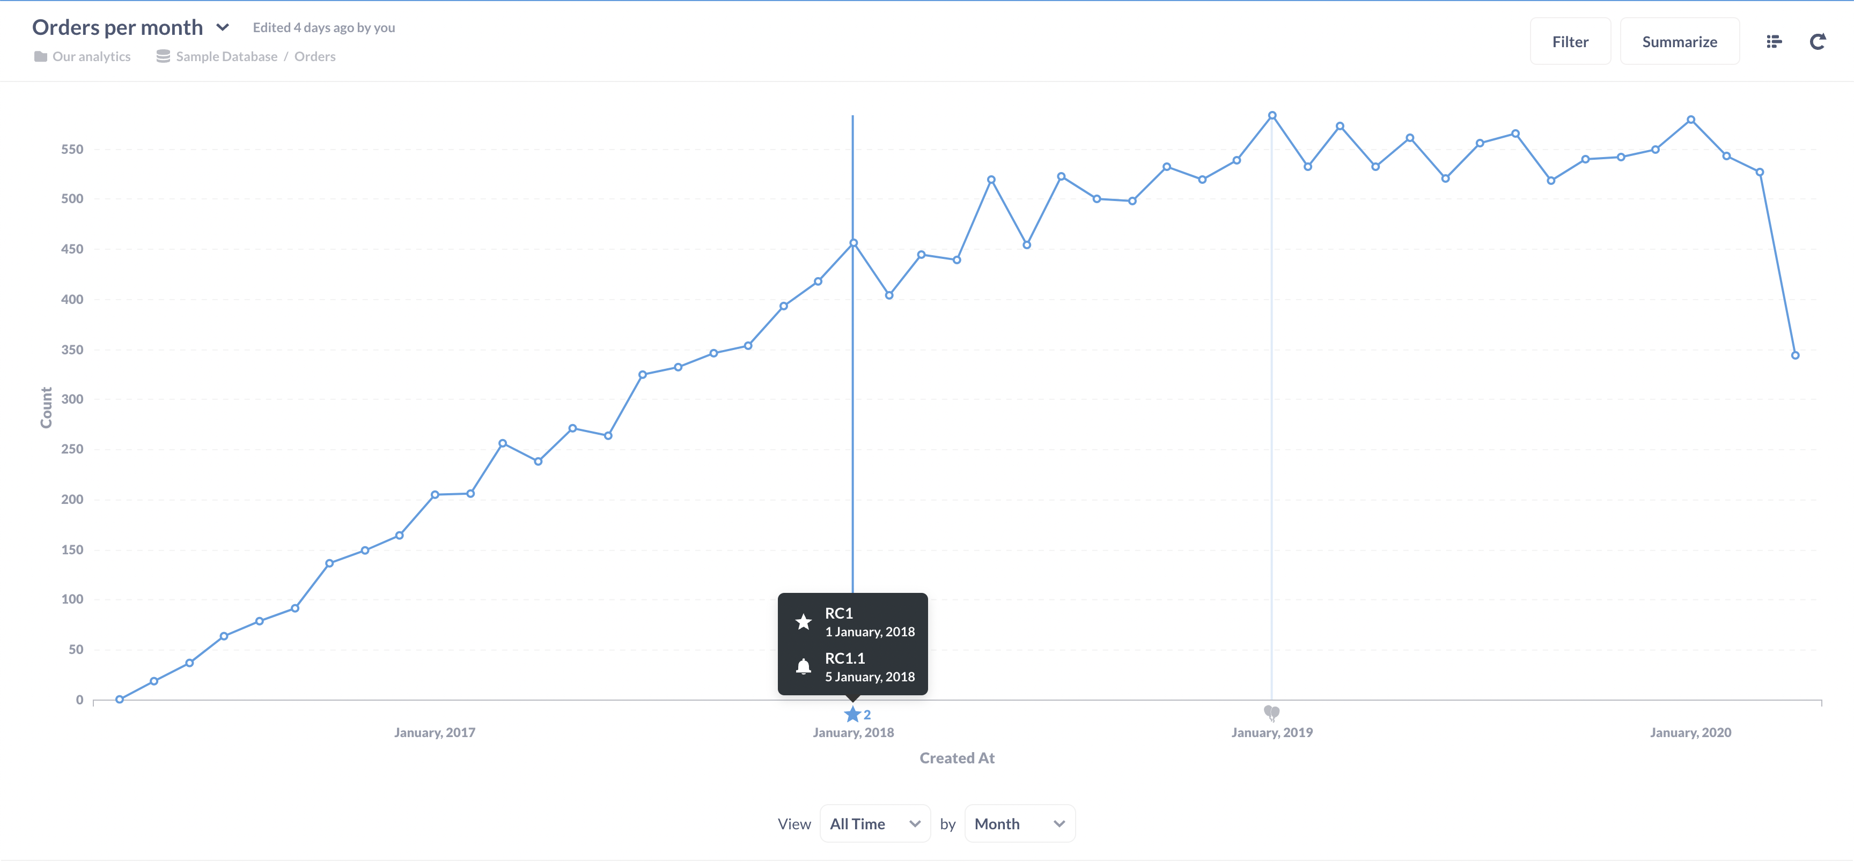Click the Our analytics folder icon
Viewport: 1854px width, 862px height.
(x=41, y=56)
